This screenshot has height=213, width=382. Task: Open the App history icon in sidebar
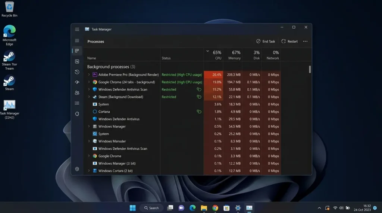tap(77, 72)
